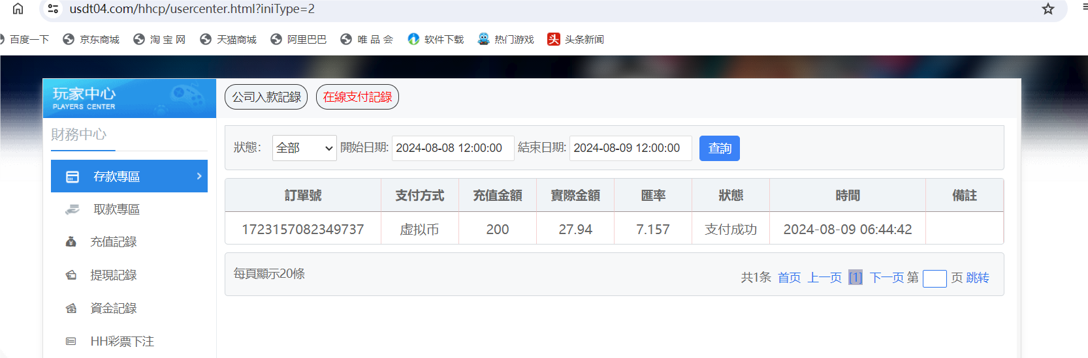The image size is (1088, 358).
Task: Switch to 在線支付記錄 tab
Action: click(x=357, y=97)
